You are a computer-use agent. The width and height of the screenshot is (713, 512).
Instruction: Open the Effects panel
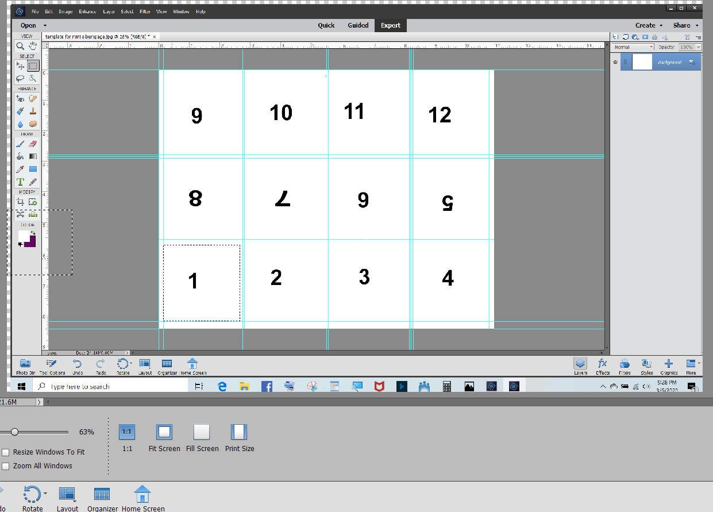pos(602,366)
